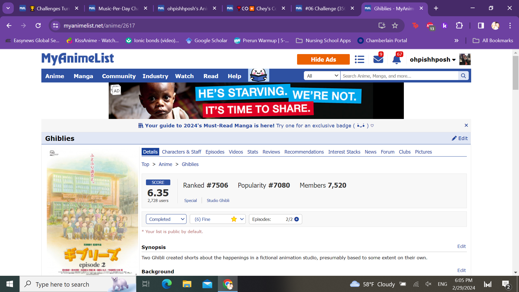Viewport: 519px width, 292px height.
Task: Open the Google Scholar bookmark
Action: point(207,41)
